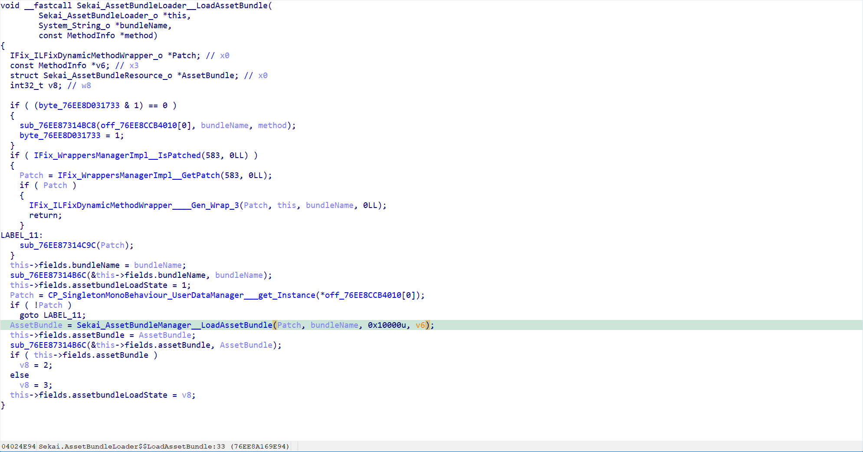Image resolution: width=863 pixels, height=452 pixels.
Task: Open IFix_ILFixDynamicMethodWrapper____Gen_Wrap_3 call
Action: (x=134, y=205)
